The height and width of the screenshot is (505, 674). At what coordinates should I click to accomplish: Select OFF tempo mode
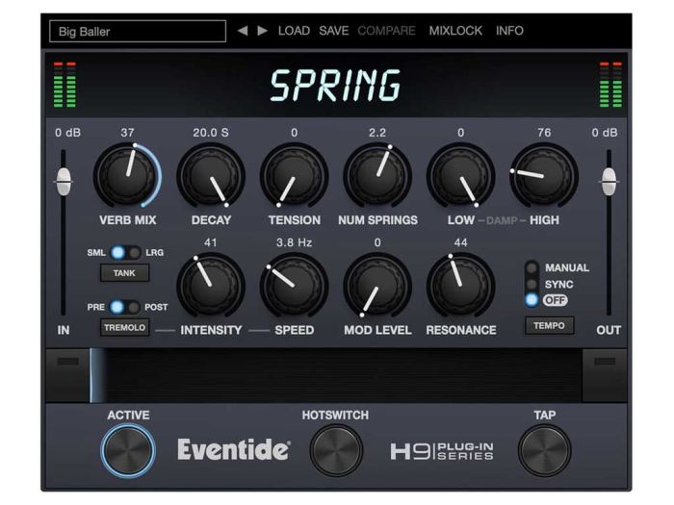point(531,300)
